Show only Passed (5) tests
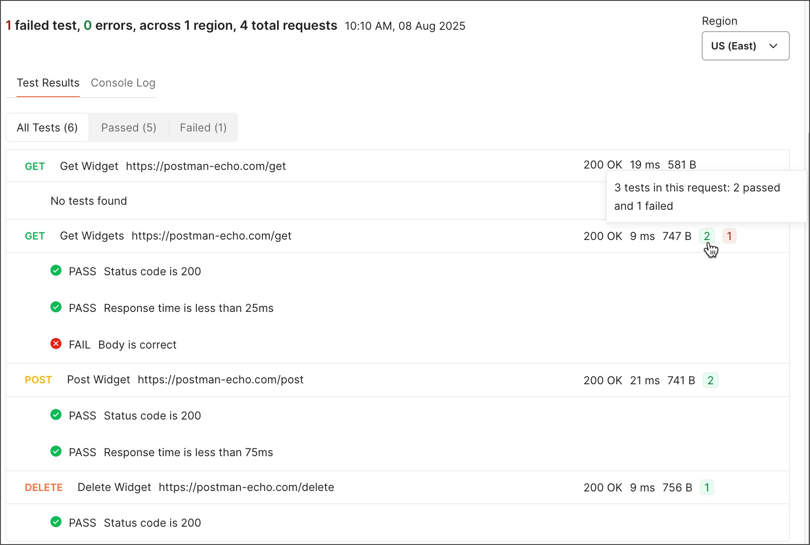Screen dimensions: 810x545 [129, 127]
